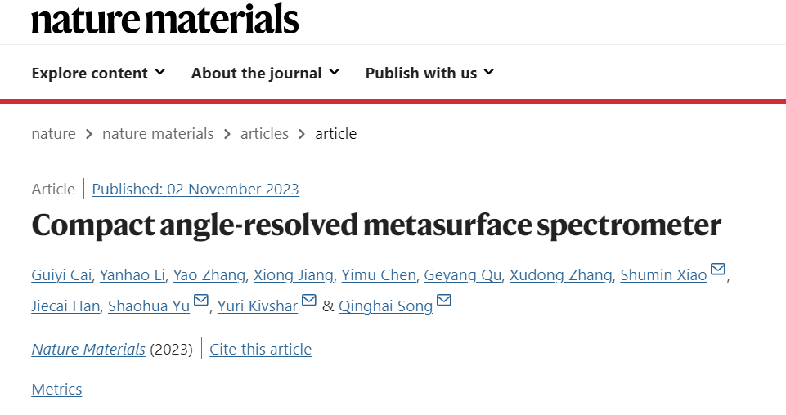Viewport: 786px width, 415px height.
Task: Navigate to the articles breadcrumb
Action: pos(264,134)
